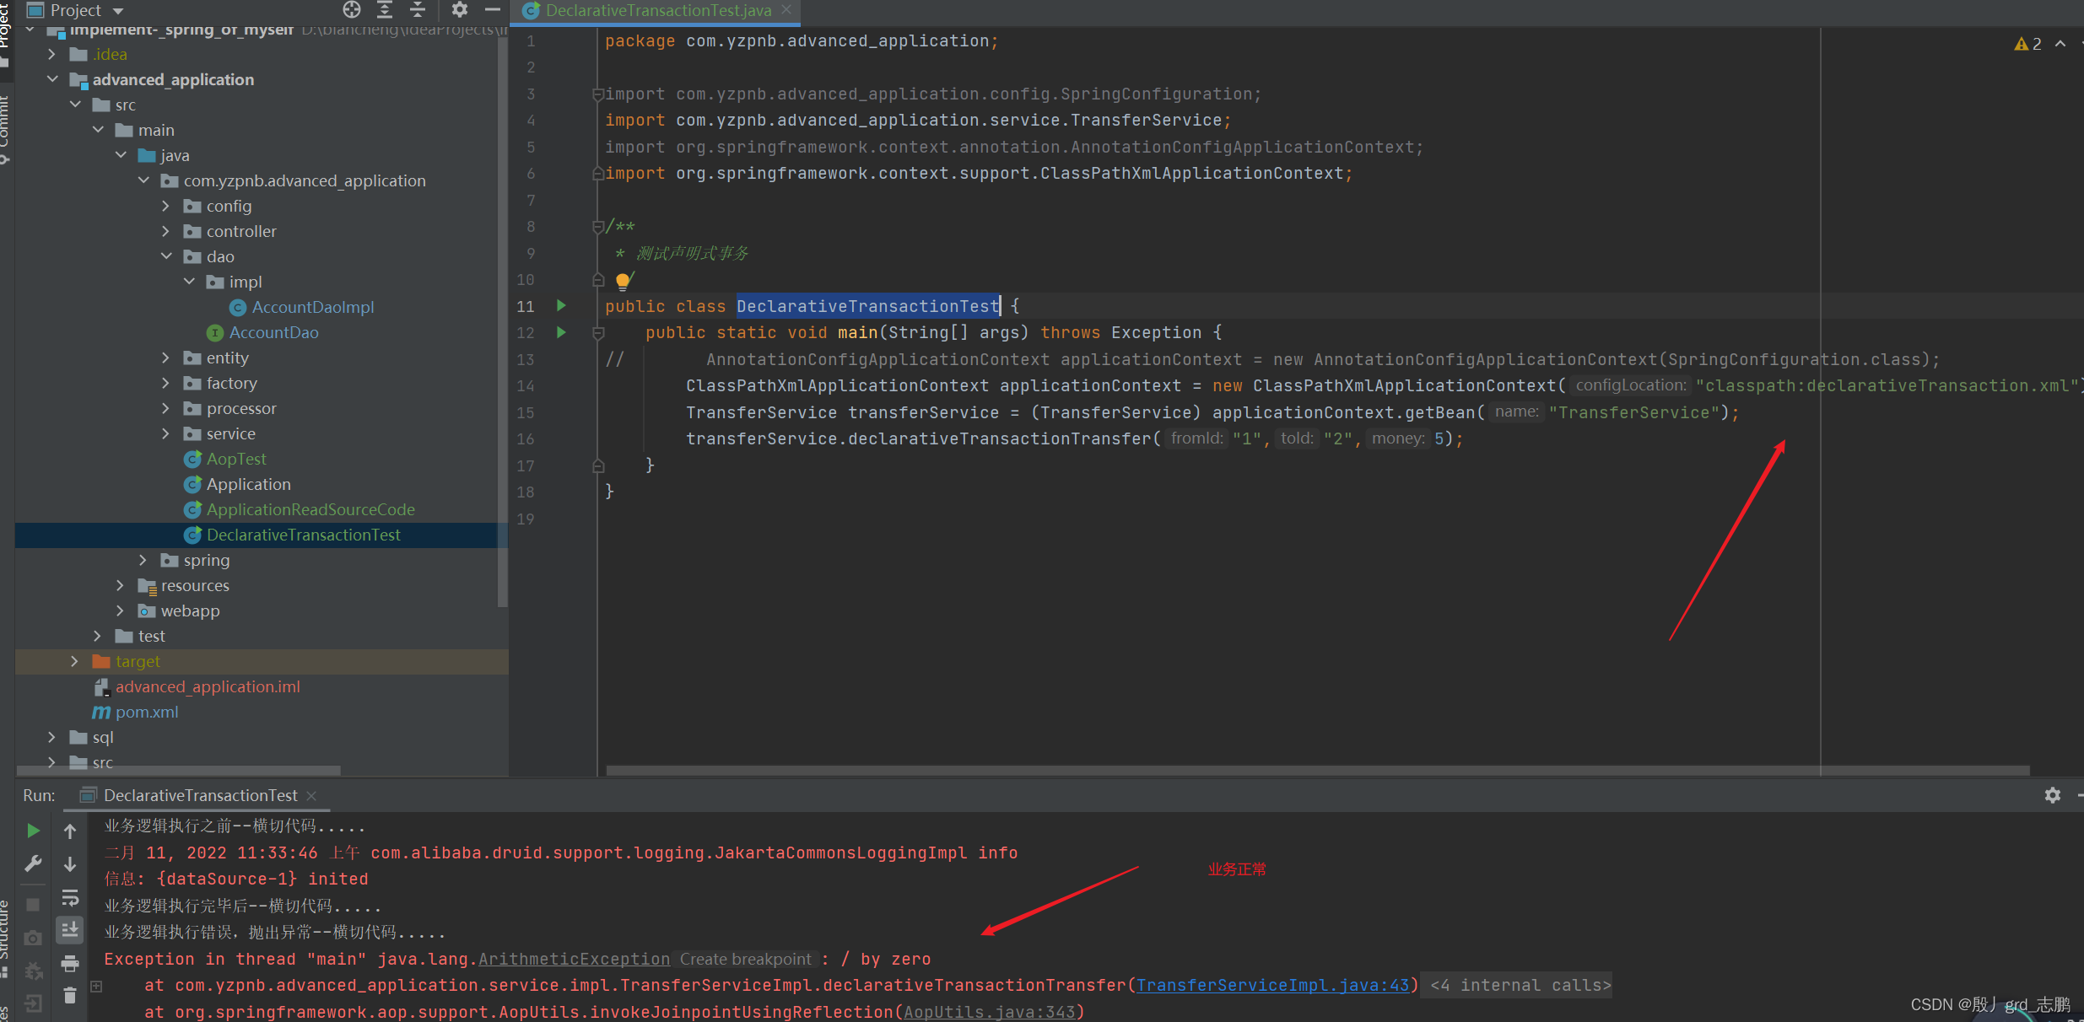This screenshot has height=1022, width=2084.
Task: Click the locate target icon in Project panel
Action: (x=351, y=10)
